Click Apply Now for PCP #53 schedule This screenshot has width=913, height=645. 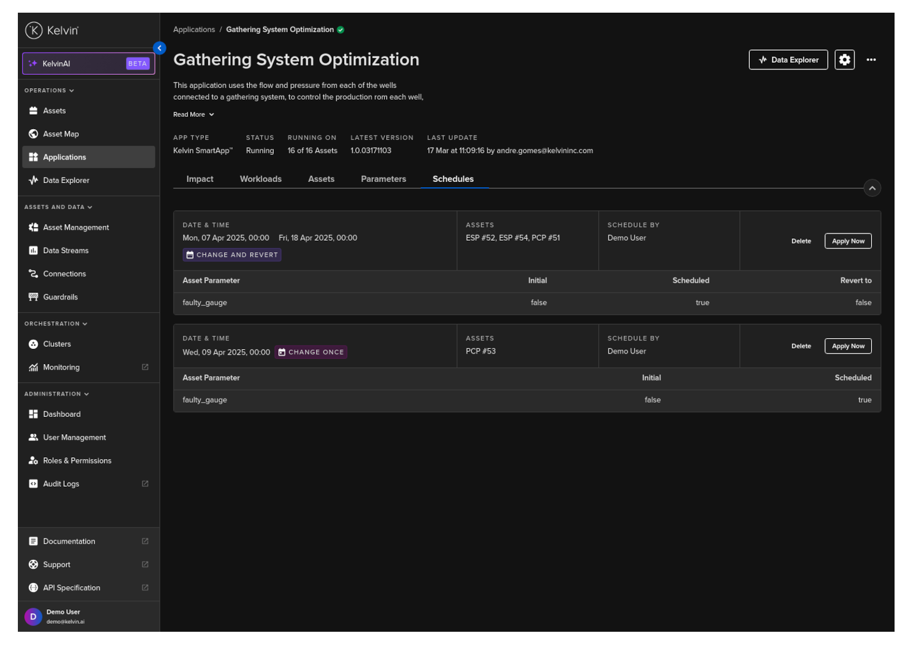tap(847, 346)
